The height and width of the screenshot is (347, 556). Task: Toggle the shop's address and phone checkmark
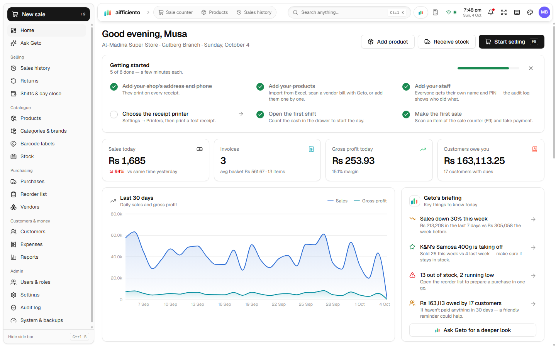click(114, 87)
